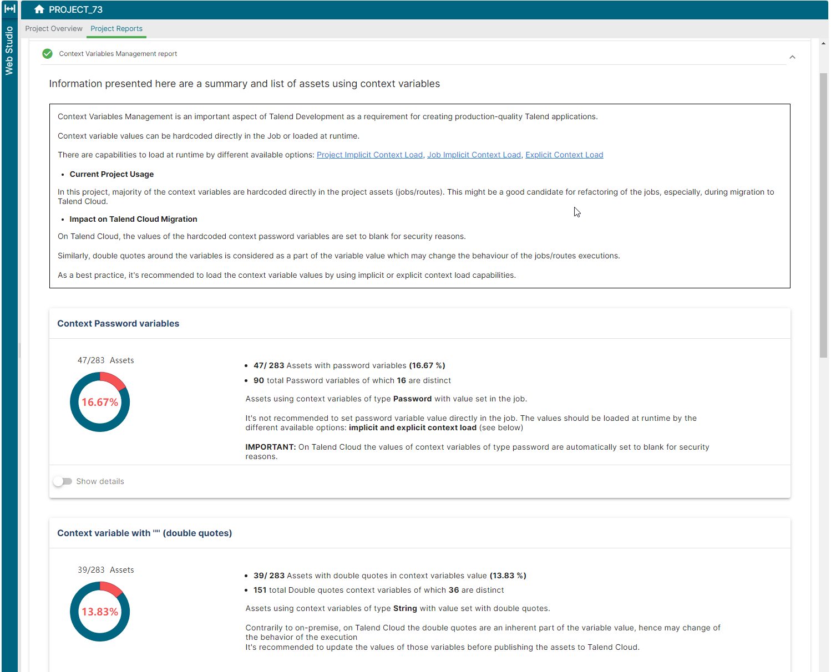
Task: Click the green checkmark status icon
Action: [47, 53]
